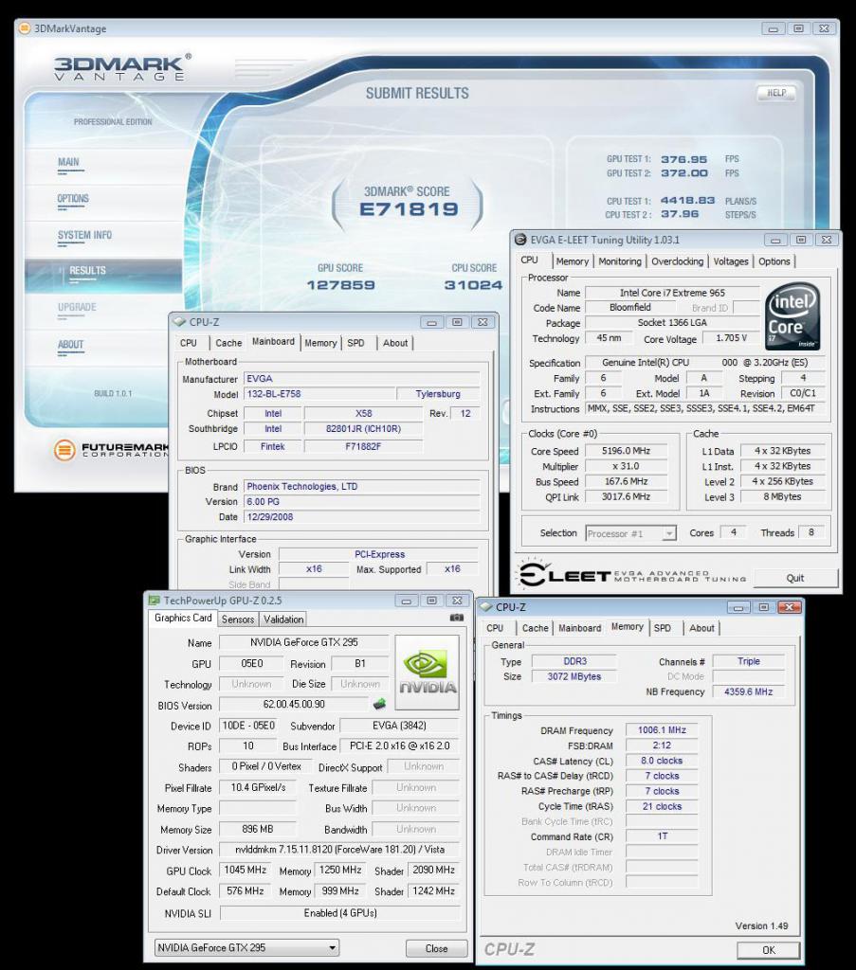Click the GPU-Z Name field GTX 295
Viewport: 856px width, 970px height.
coord(304,642)
